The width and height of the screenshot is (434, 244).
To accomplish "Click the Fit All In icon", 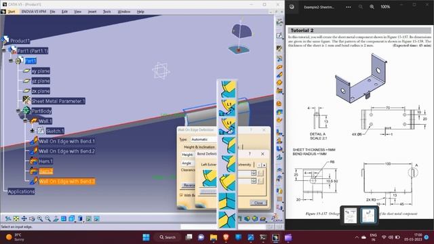I will tap(16, 219).
